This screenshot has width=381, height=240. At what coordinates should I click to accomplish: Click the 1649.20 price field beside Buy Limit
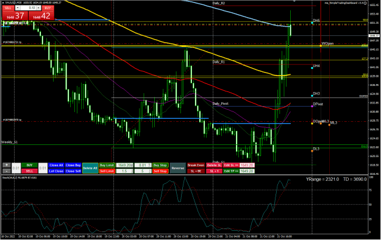pyautogui.click(x=124, y=165)
